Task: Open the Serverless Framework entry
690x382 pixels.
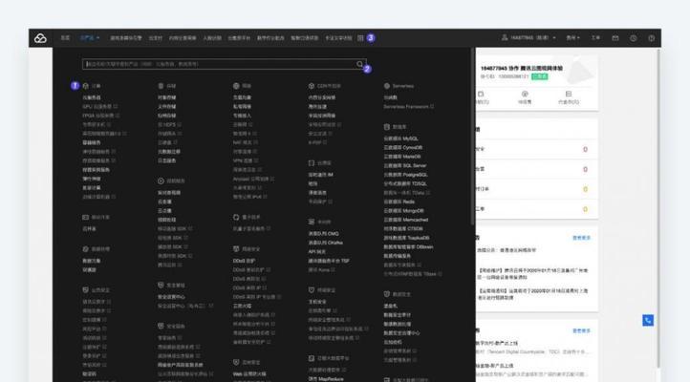Action: click(x=406, y=107)
